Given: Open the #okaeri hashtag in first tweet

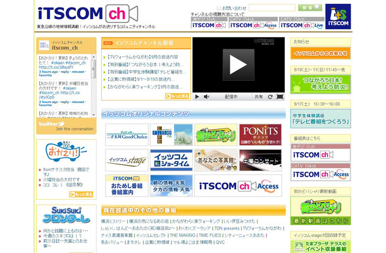Looking at the screenshot, I should 58,63.
